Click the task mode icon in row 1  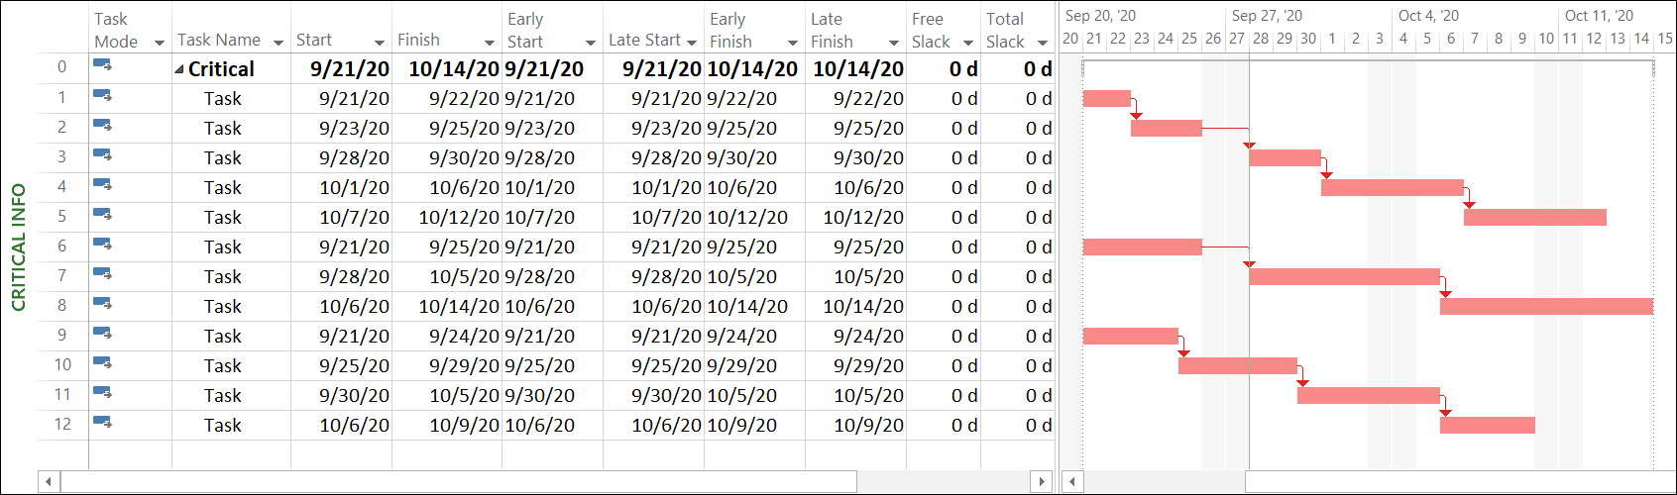point(102,96)
